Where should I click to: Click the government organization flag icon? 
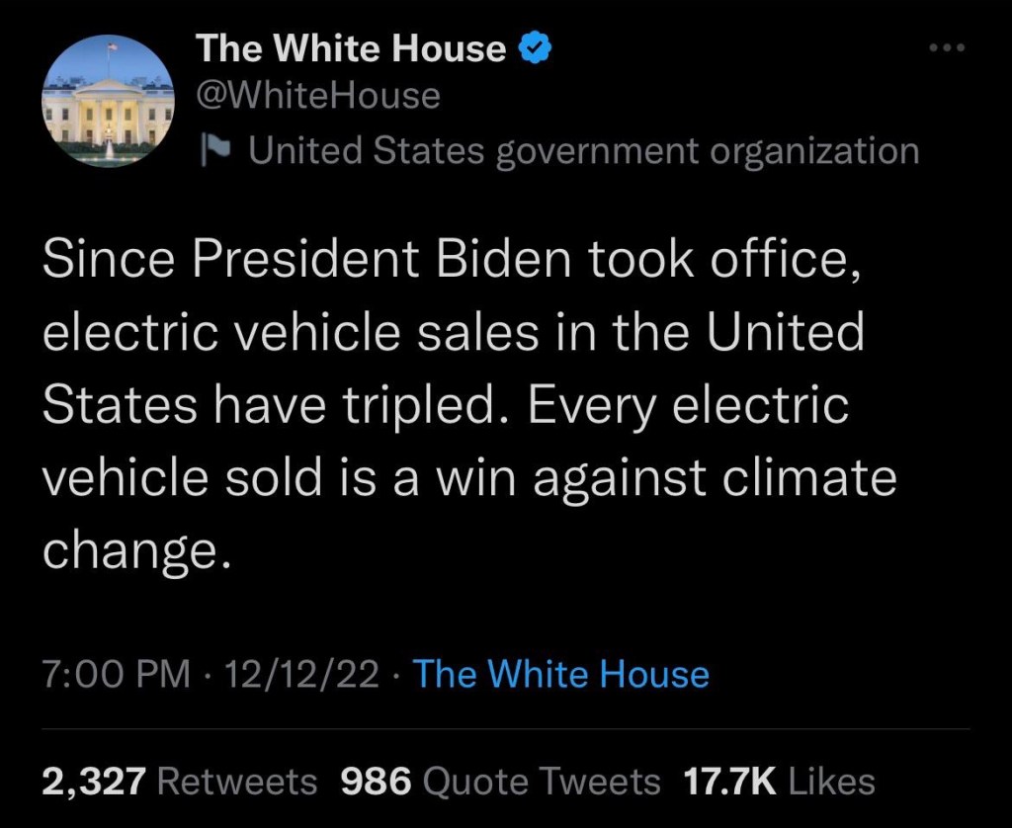(x=215, y=150)
